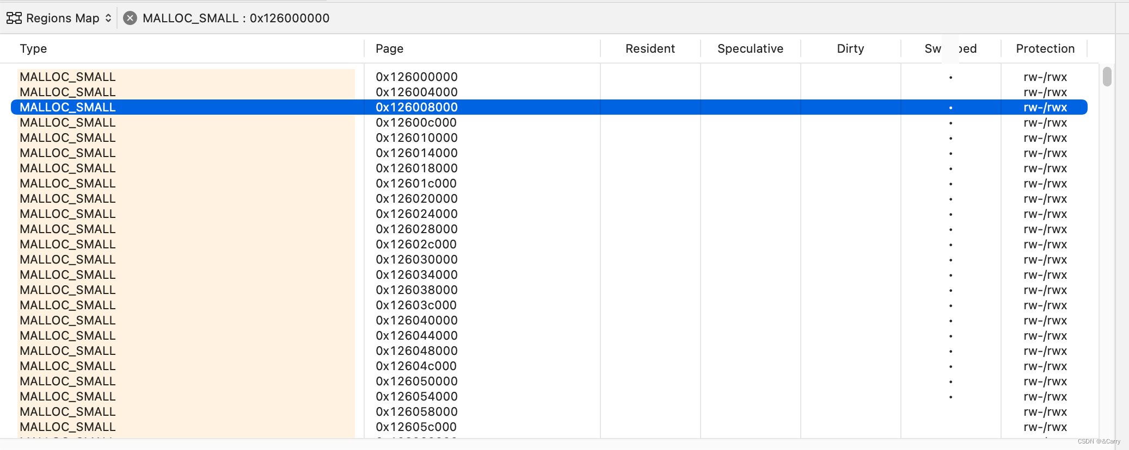Select page address 0x126018000
Screen dimensions: 1129x450
pyautogui.click(x=416, y=168)
